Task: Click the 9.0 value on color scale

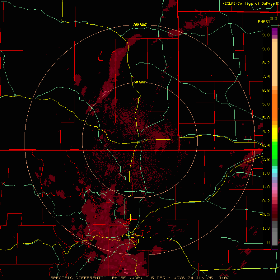Action: point(266,49)
